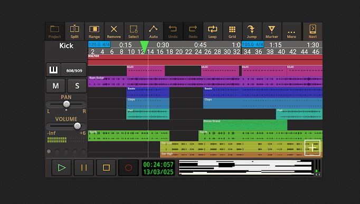Screen dimensions: 360x204
Task: Select the Bass Guitar clip
Action: [x=205, y=82]
